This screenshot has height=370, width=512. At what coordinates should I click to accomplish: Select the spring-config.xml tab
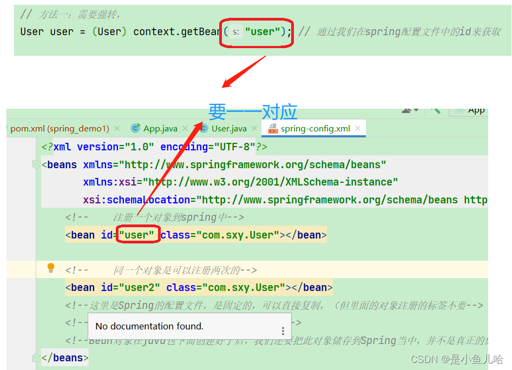tap(315, 129)
